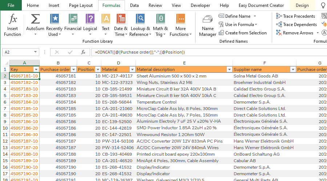This screenshot has height=181, width=327.
Task: Open the File tab
Action: tap(11, 5)
